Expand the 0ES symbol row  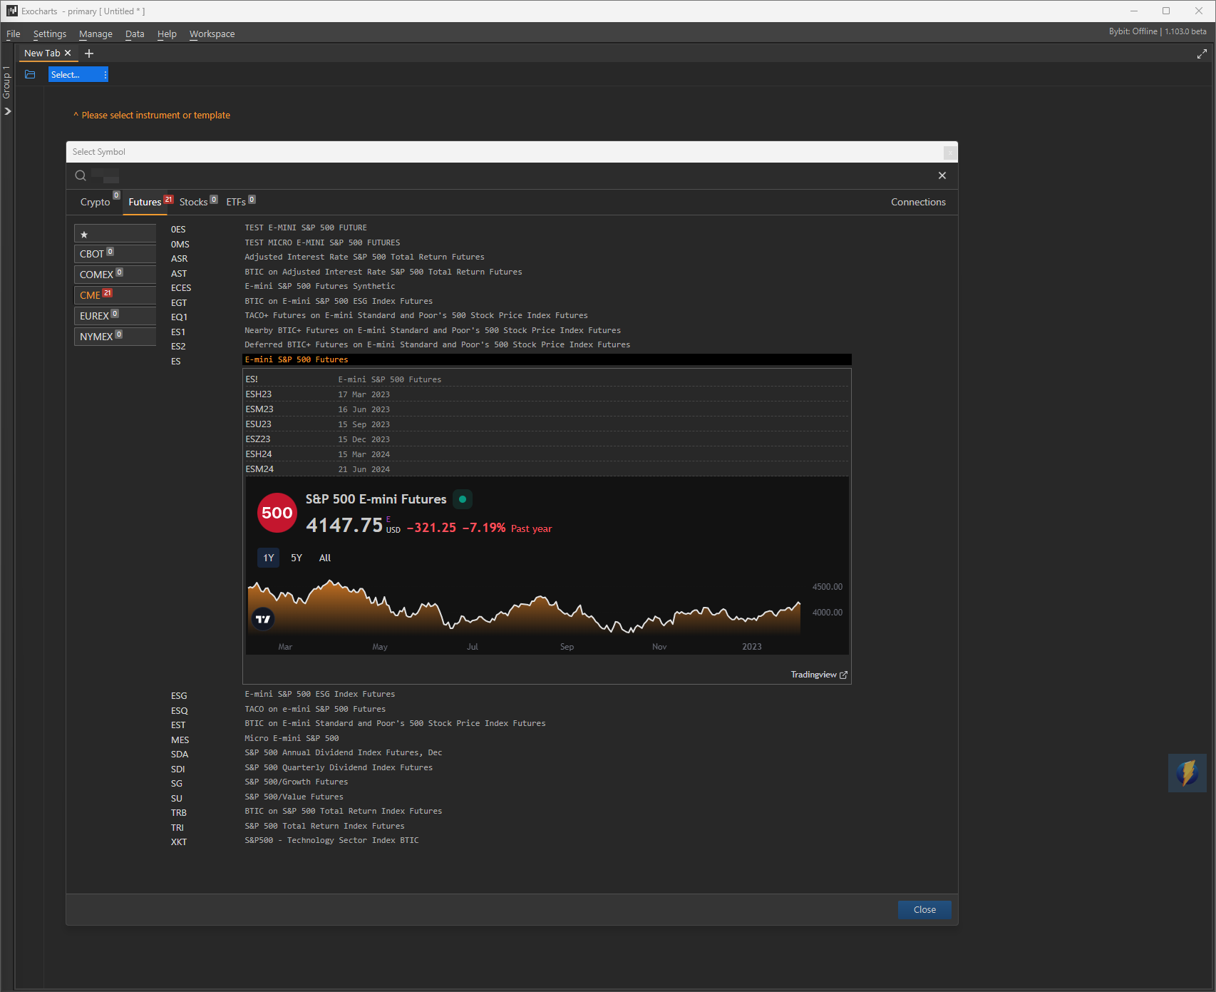[510, 228]
